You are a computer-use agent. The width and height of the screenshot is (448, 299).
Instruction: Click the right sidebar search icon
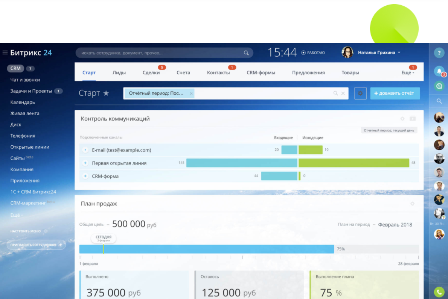tap(439, 101)
